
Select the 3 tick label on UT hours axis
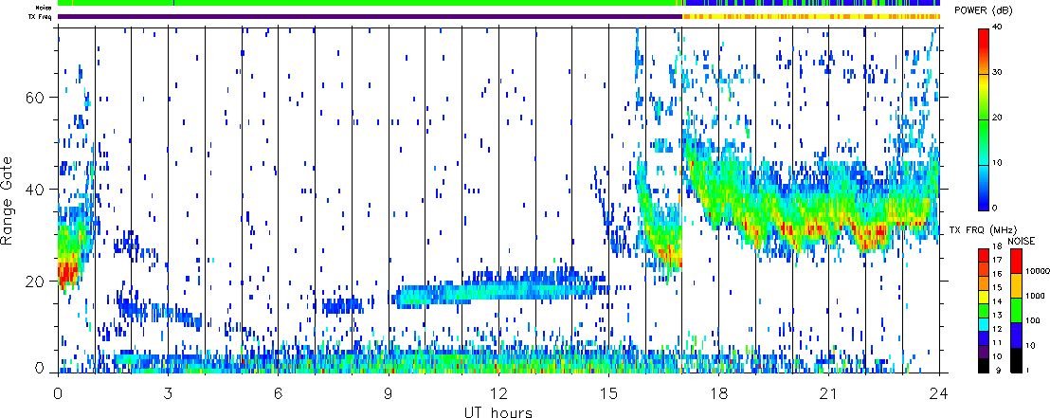(168, 392)
